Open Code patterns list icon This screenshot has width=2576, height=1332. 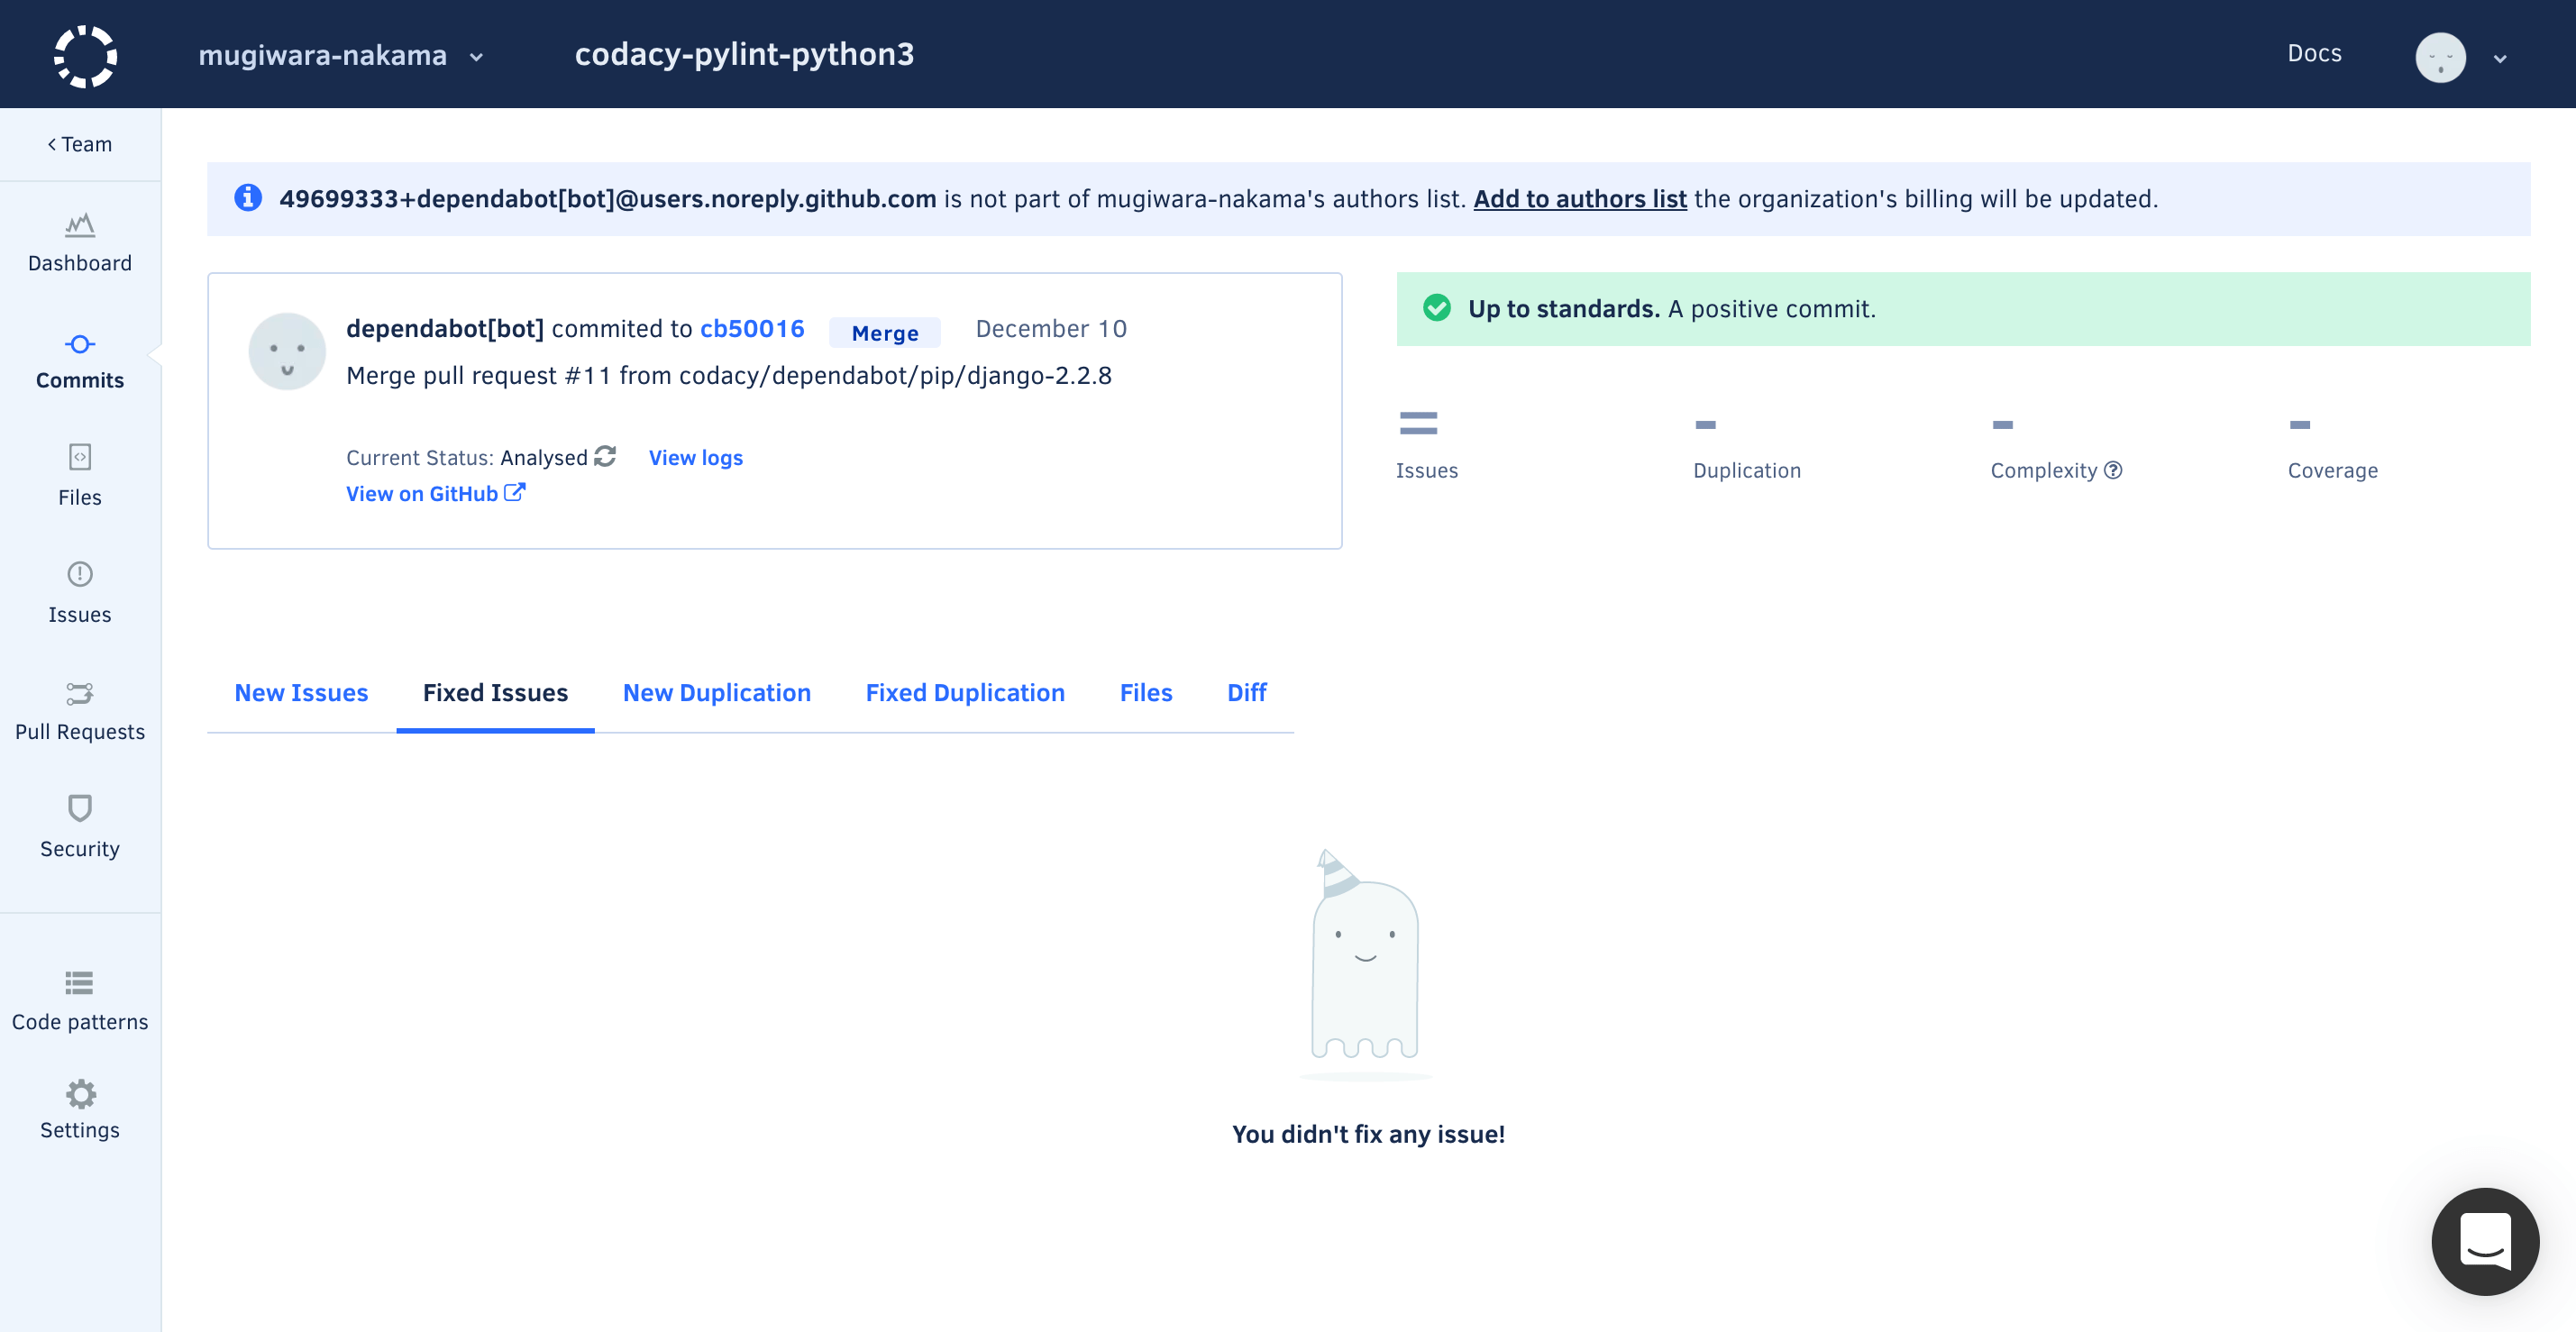pyautogui.click(x=80, y=983)
